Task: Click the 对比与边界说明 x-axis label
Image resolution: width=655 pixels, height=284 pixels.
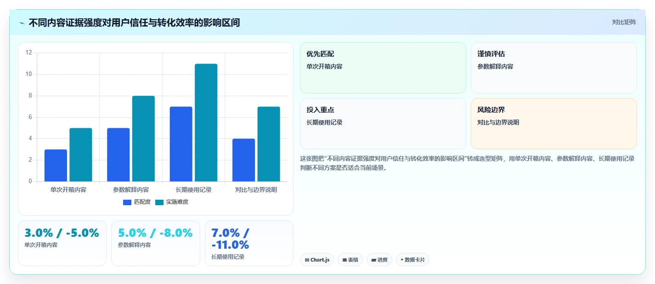Action: click(256, 190)
